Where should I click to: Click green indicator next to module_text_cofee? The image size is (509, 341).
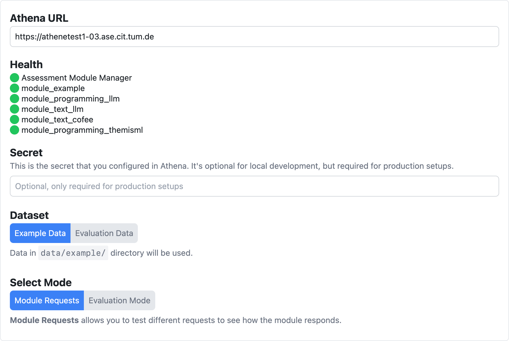pyautogui.click(x=15, y=119)
